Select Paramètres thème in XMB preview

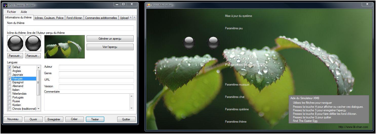point(236,122)
